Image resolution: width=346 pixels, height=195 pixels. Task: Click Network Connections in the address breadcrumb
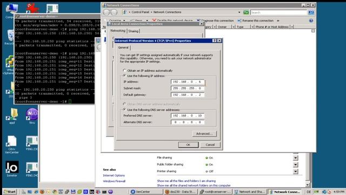(167, 12)
